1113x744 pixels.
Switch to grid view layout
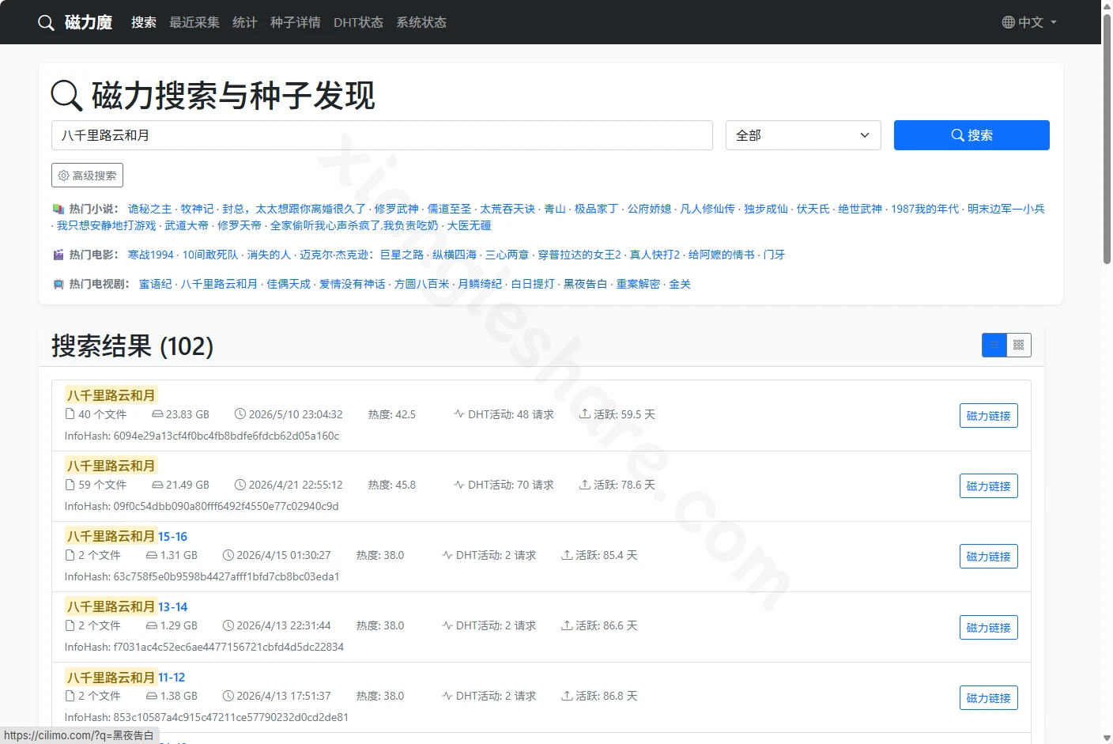click(x=1019, y=345)
